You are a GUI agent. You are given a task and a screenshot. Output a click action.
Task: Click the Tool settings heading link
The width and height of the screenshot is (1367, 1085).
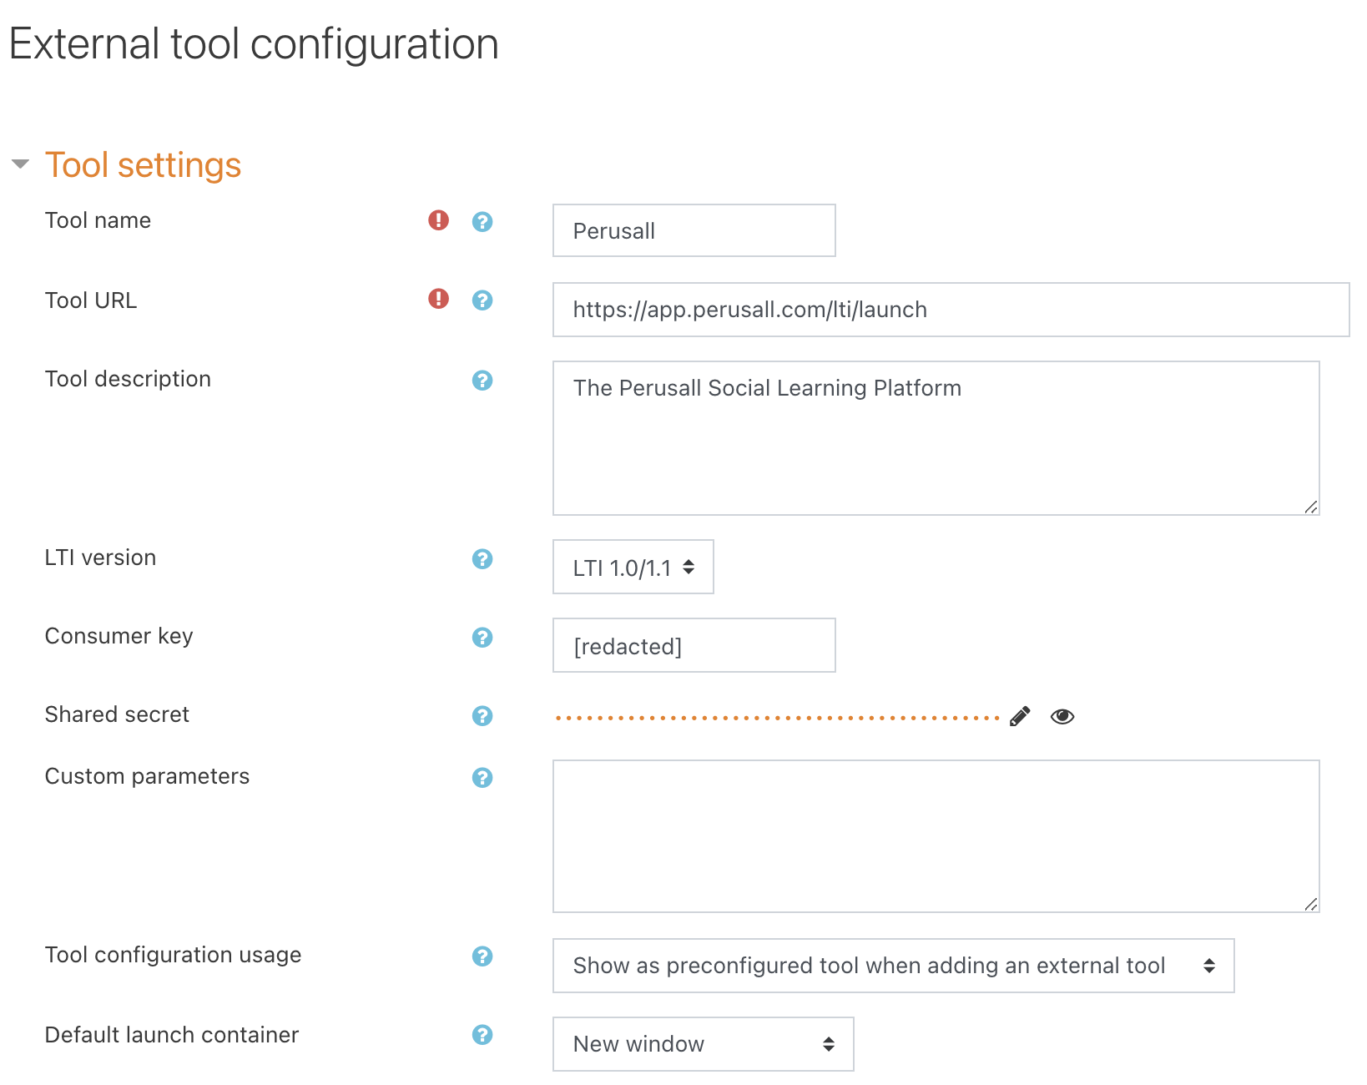point(143,164)
